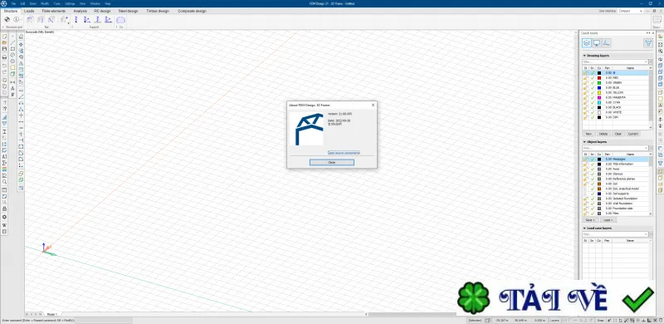
Task: Click the filter funnel in Quick tools
Action: click(648, 42)
